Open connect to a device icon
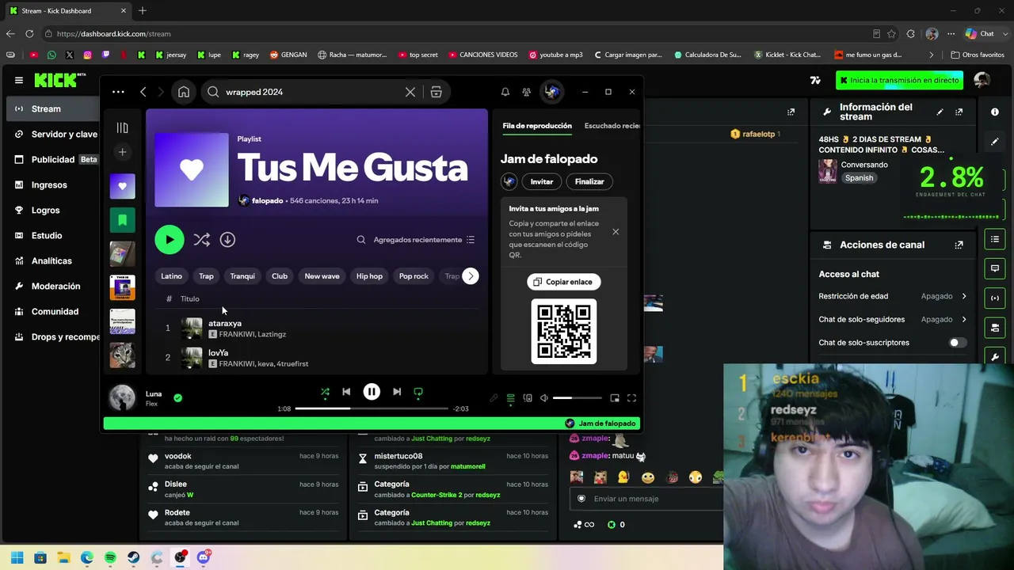 pyautogui.click(x=528, y=398)
